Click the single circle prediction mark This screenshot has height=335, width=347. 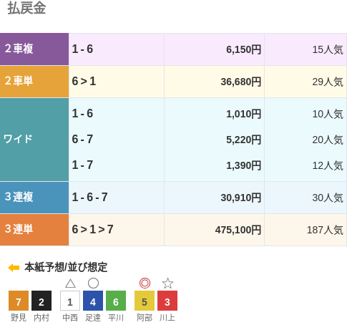93,283
